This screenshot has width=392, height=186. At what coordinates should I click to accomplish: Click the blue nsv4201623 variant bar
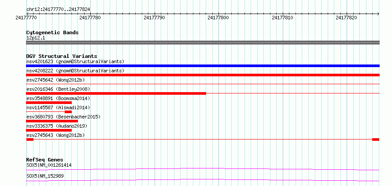[203, 66]
